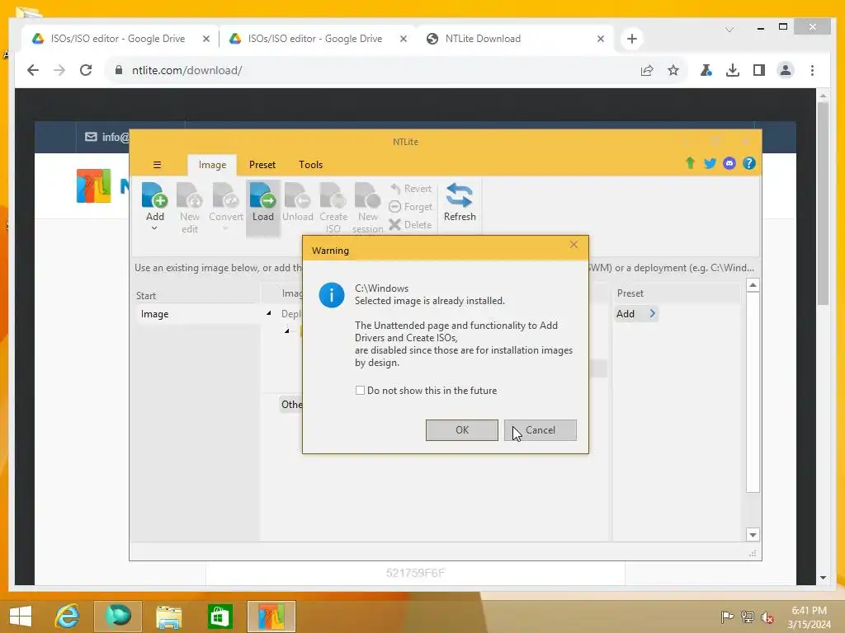Click the Delete item in the ribbon
Image resolution: width=845 pixels, height=633 pixels.
pyautogui.click(x=411, y=224)
